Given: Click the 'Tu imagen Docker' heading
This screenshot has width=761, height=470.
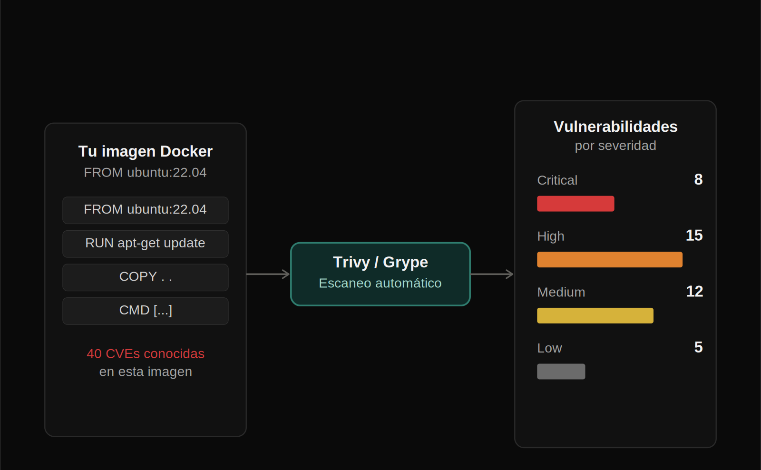Looking at the screenshot, I should [145, 151].
